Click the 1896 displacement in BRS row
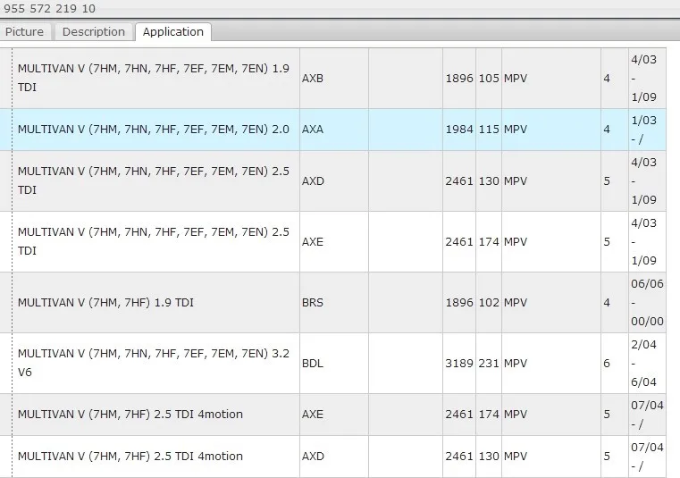Image resolution: width=680 pixels, height=478 pixels. (459, 302)
